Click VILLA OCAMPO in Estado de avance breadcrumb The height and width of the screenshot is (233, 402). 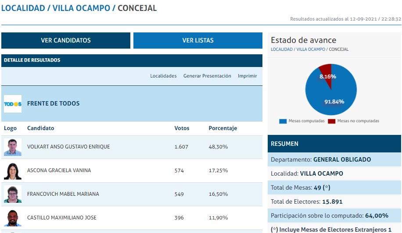click(x=311, y=49)
